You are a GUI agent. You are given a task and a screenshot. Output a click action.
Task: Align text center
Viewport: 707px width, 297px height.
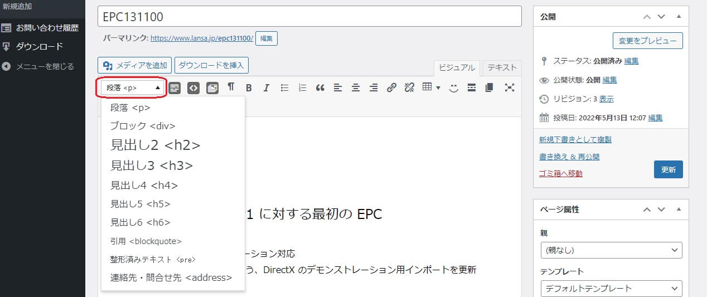(356, 87)
